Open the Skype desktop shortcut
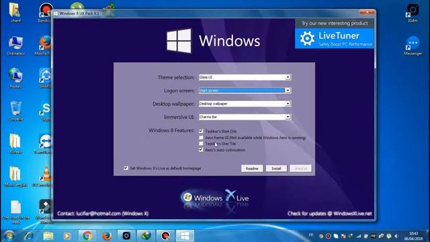Image resolution: width=430 pixels, height=242 pixels. pos(45,111)
